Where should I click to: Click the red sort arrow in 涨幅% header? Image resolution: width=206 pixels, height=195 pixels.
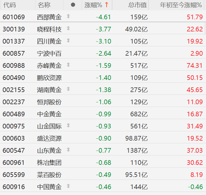107,5
